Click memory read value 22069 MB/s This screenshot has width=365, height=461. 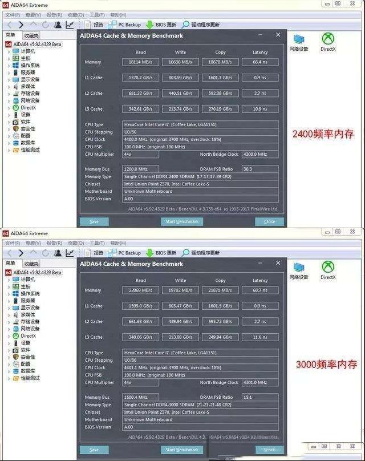(x=140, y=290)
